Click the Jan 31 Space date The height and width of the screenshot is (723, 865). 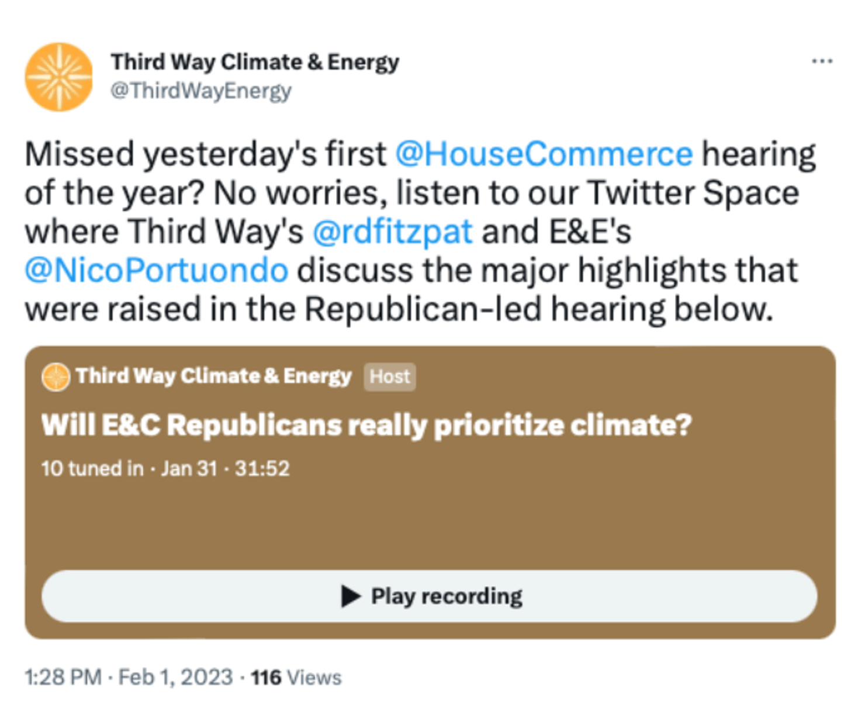189,469
